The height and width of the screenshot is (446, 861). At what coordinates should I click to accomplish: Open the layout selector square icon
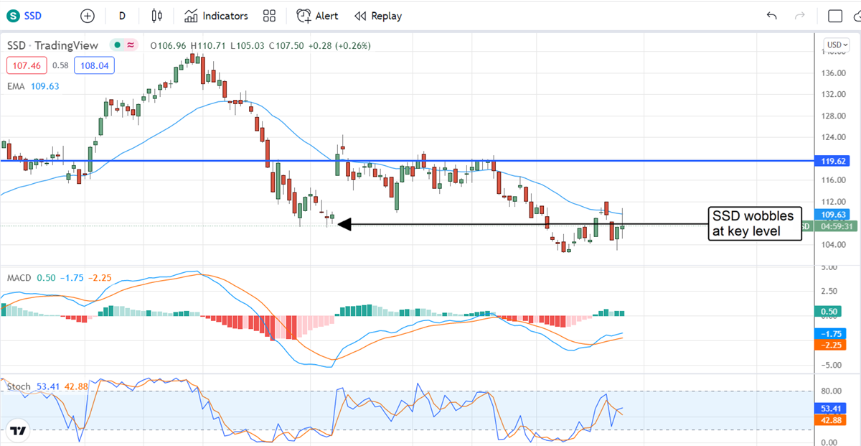[x=835, y=16]
